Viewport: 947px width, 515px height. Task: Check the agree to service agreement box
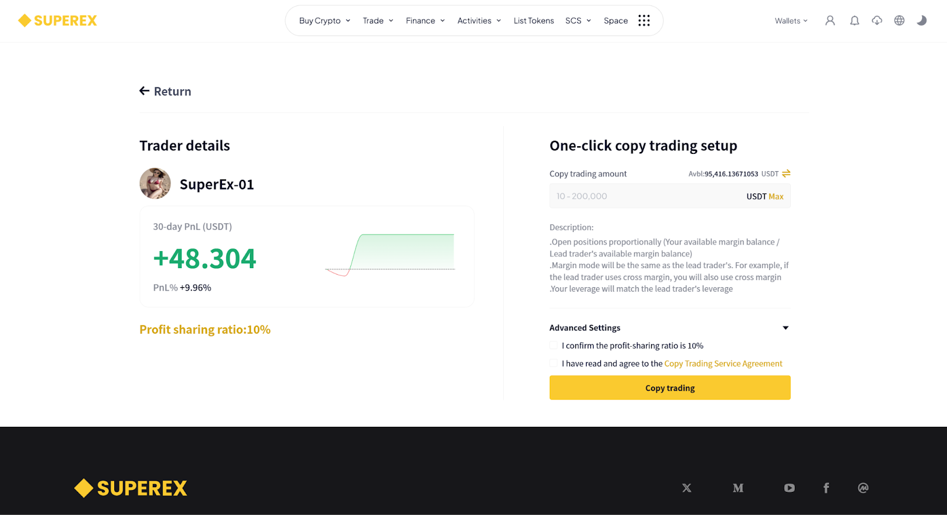point(553,363)
